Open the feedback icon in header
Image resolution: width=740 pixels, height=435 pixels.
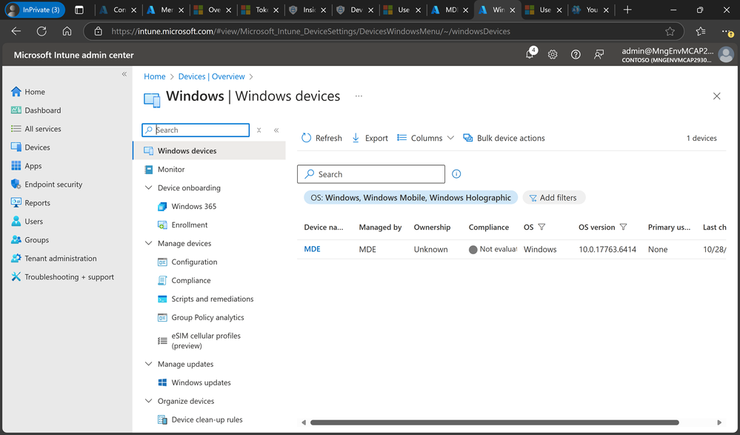599,55
